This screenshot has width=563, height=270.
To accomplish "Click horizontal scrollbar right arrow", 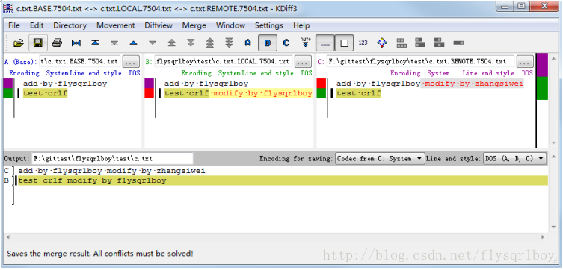I will tap(544, 237).
